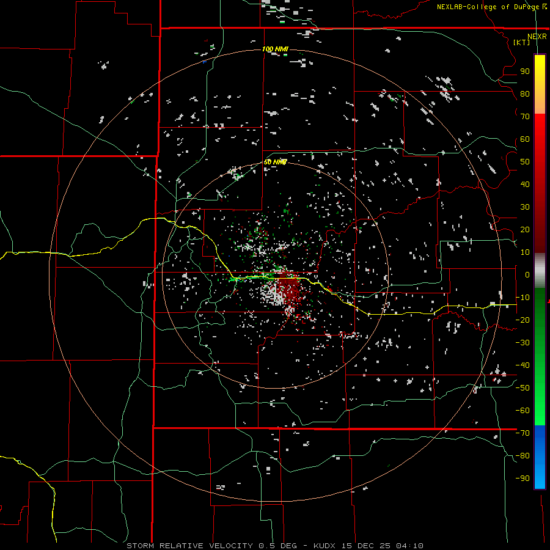Click the 90 value on velocity scale
Viewport: 550px width, 550px height.
[525, 71]
